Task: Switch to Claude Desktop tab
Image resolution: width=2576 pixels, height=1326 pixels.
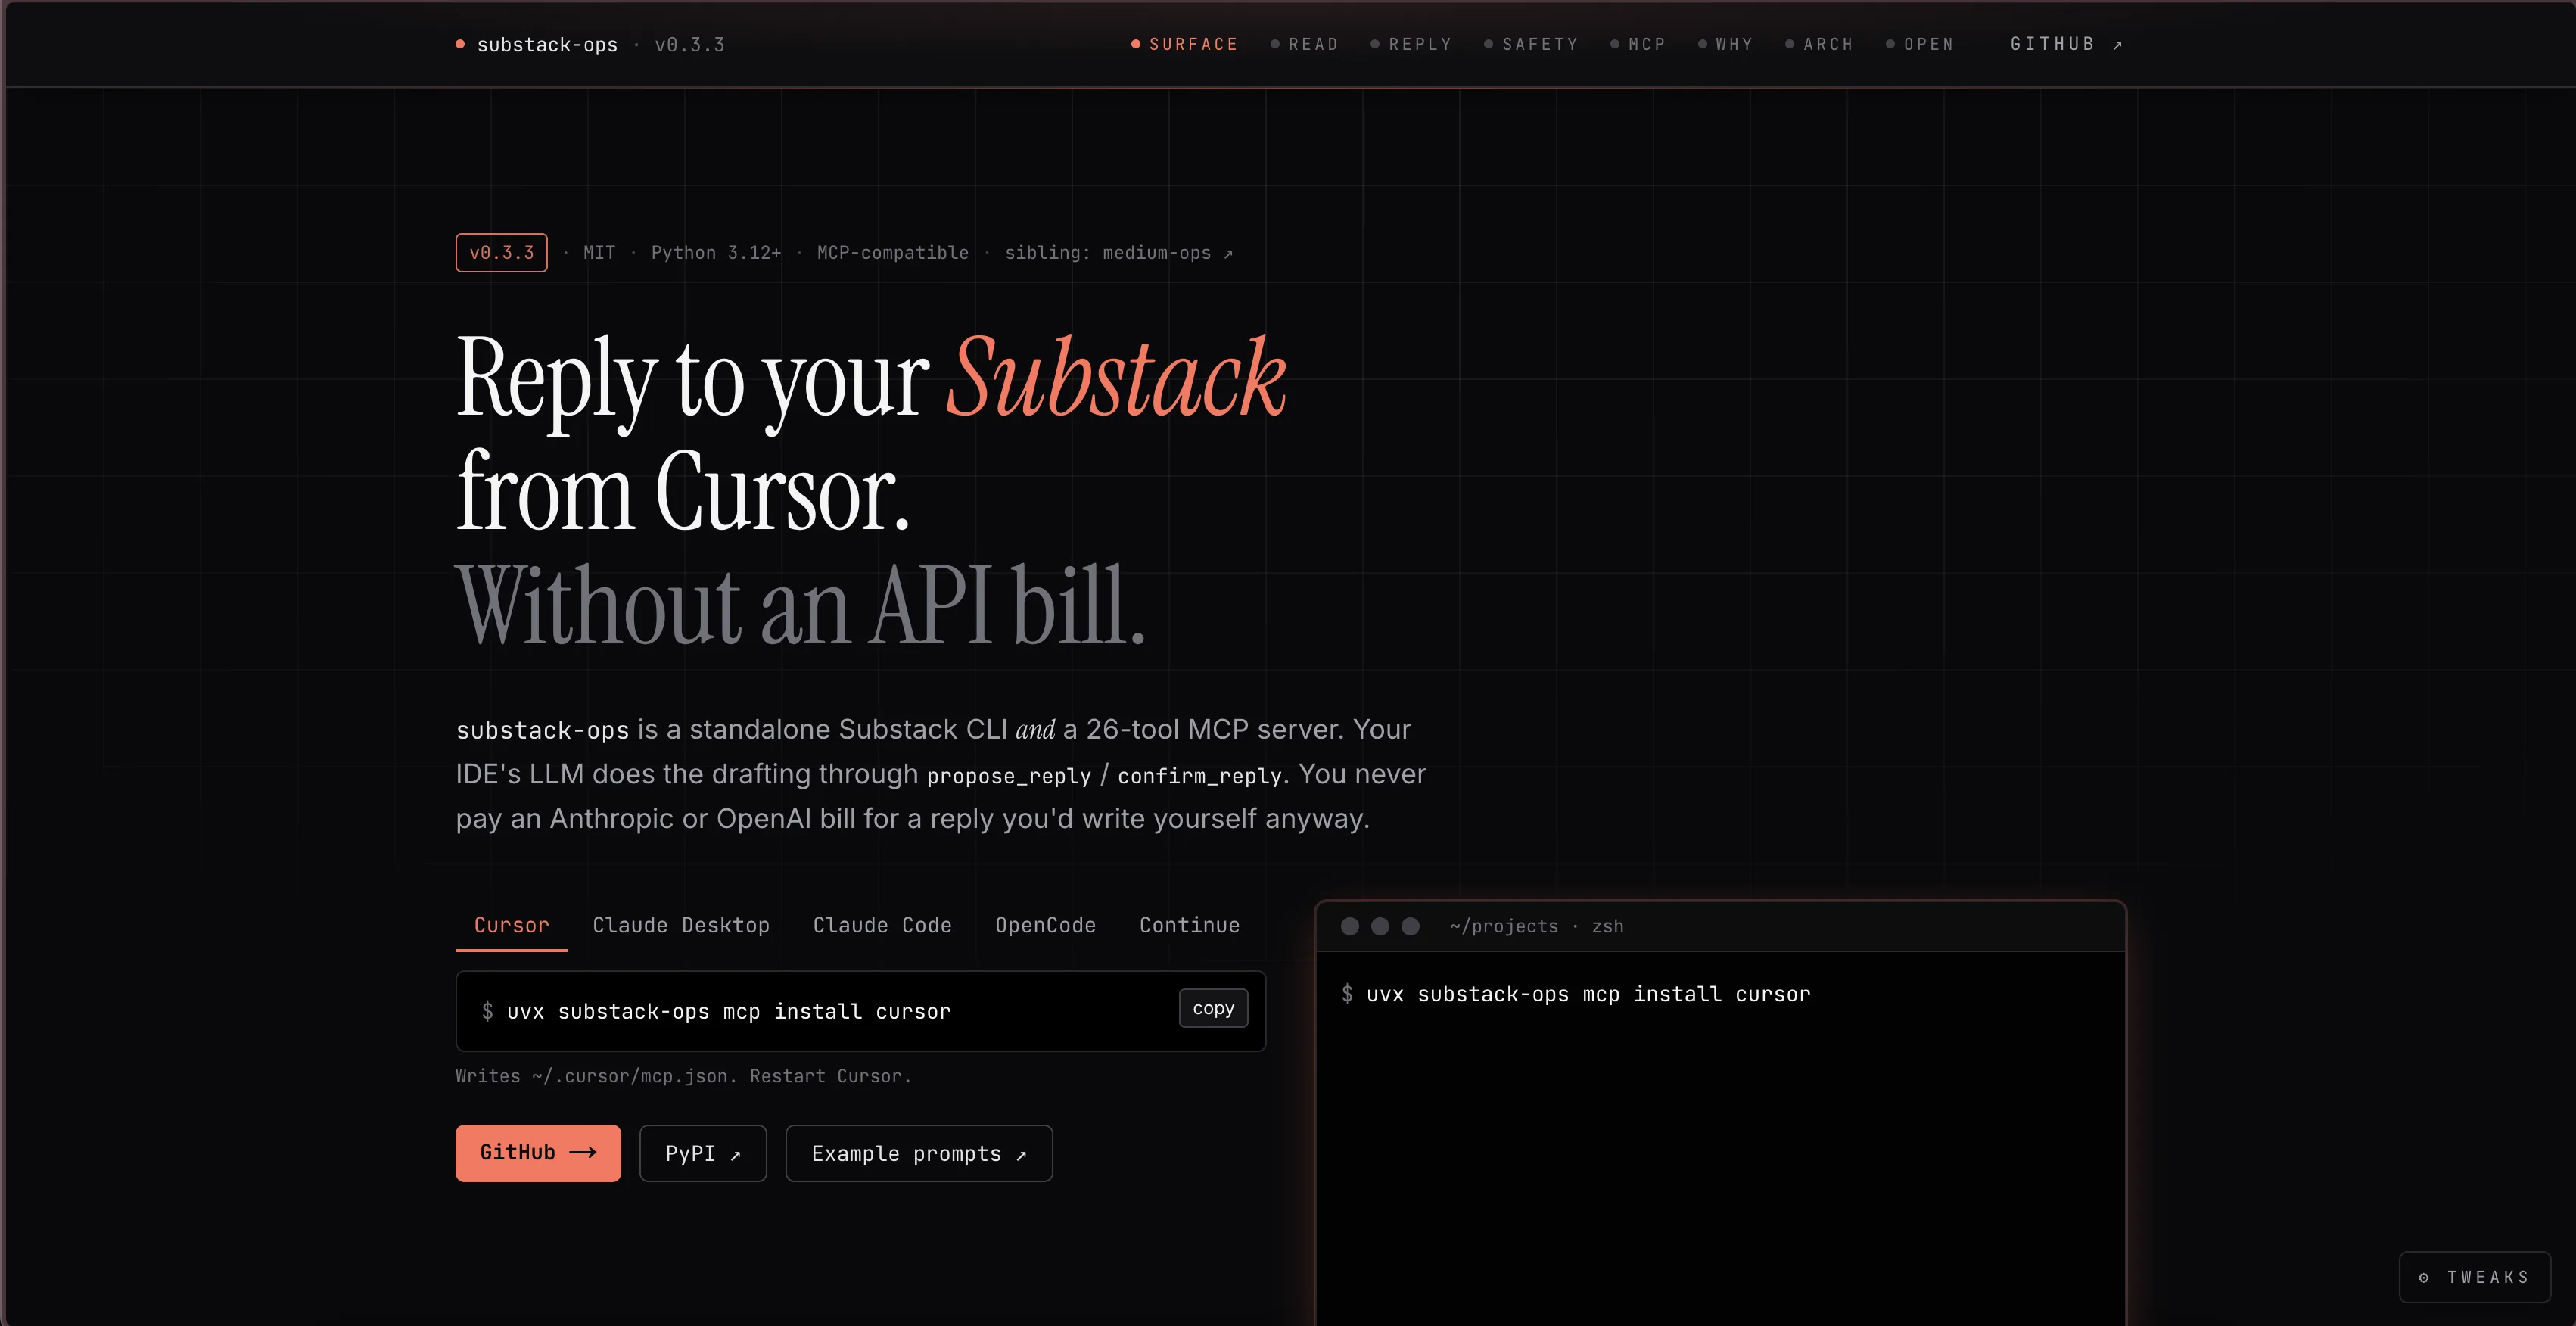Action: point(681,925)
